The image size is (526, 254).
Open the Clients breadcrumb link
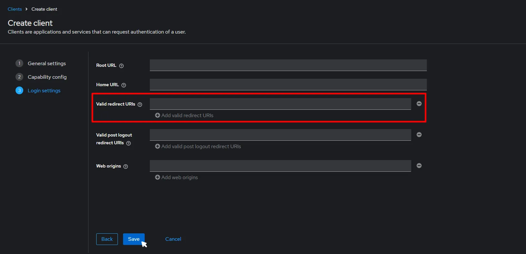[15, 9]
